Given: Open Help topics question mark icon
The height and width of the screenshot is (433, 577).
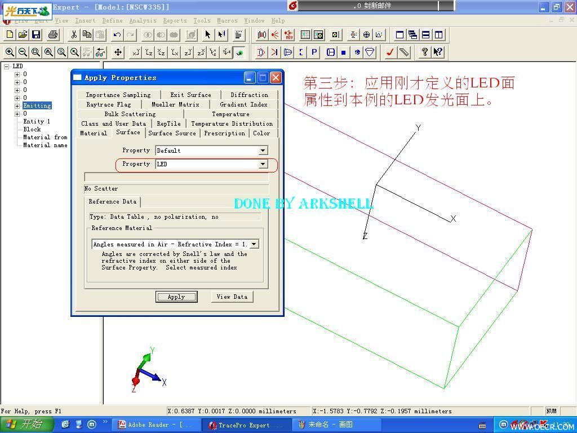Looking at the screenshot, I should (x=424, y=52).
